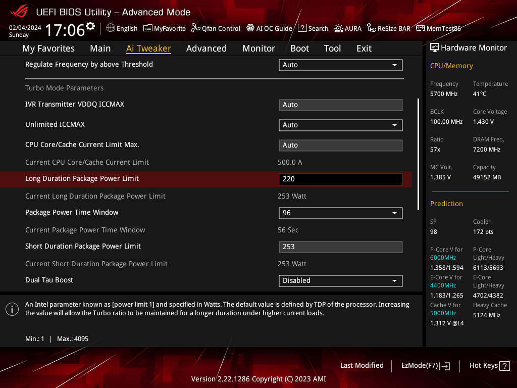Screen dimensions: 517x388
Task: Click the 56 Sec time window value
Action: (x=288, y=230)
